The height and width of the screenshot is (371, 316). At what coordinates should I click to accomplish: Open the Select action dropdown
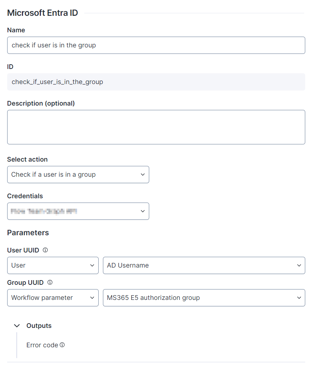[78, 175]
